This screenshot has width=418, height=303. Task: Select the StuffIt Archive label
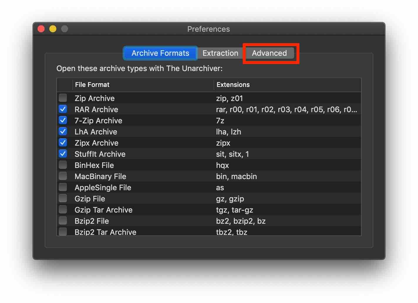tap(100, 154)
